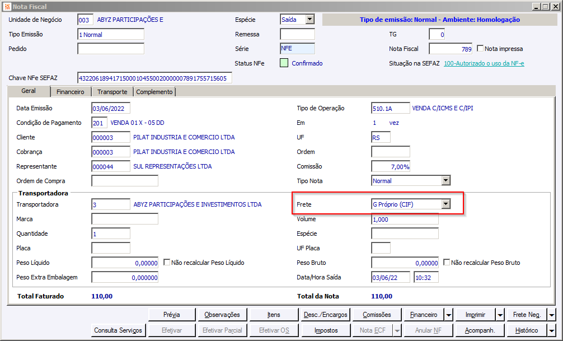Click the Unidade de Negócio field
Image resolution: width=563 pixels, height=341 pixels.
coord(85,20)
